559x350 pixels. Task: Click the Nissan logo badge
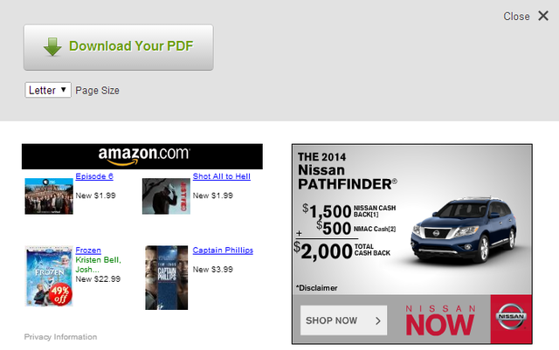point(511,316)
